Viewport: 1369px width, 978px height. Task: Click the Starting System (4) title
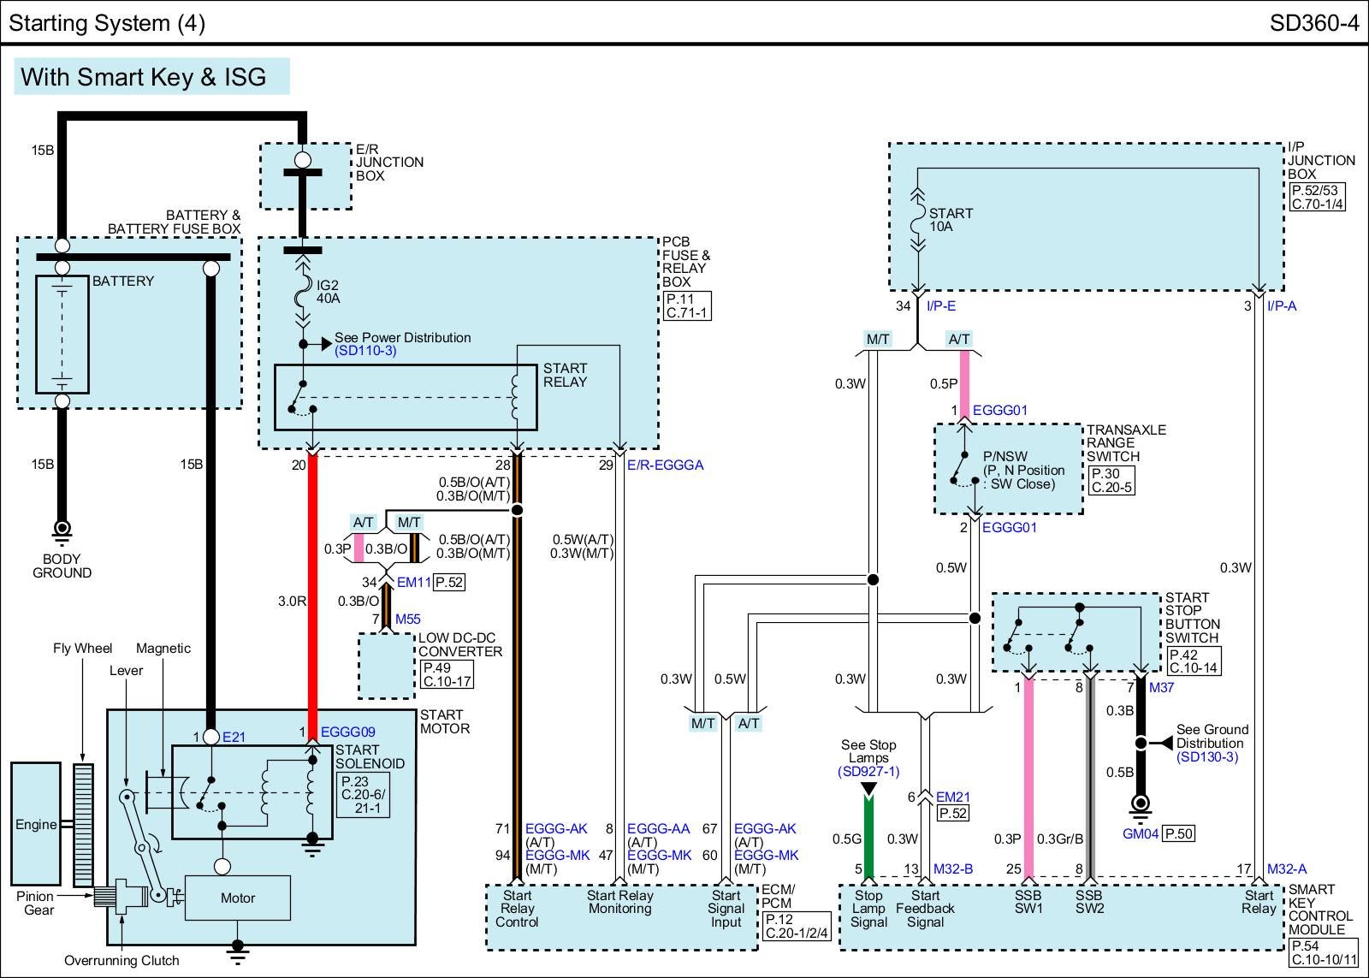point(107,22)
